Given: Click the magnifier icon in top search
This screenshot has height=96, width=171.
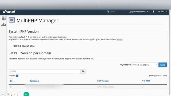Looking at the screenshot, I should 108,11.
